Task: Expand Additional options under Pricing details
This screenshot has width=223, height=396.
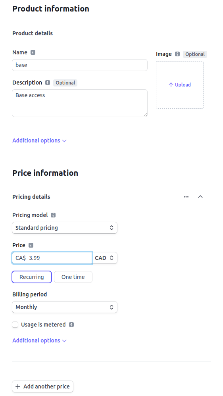Action: [39, 340]
